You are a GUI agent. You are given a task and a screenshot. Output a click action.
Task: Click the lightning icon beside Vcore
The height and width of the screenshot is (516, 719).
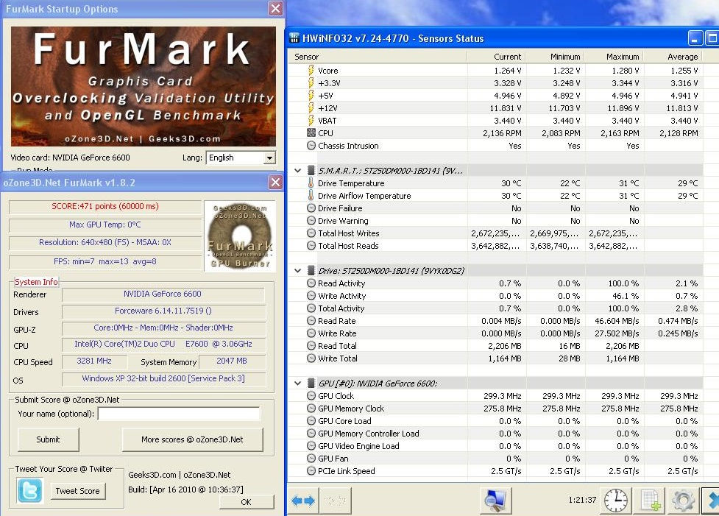(x=311, y=70)
